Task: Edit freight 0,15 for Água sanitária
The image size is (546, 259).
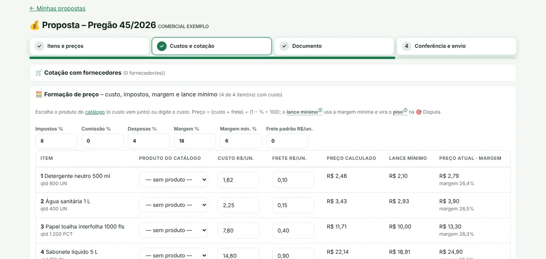Action: coord(293,205)
